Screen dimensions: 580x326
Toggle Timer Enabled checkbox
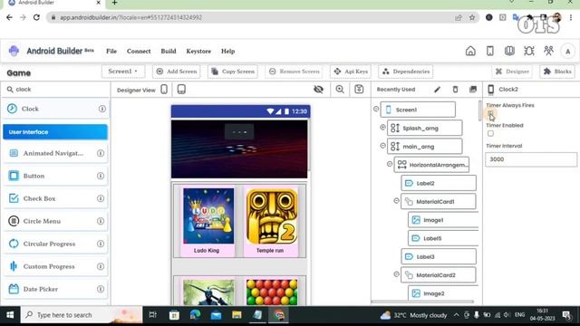490,133
